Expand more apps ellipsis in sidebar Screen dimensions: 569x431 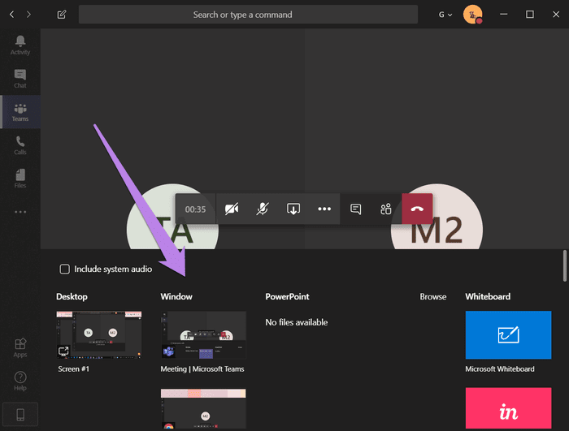(20, 212)
